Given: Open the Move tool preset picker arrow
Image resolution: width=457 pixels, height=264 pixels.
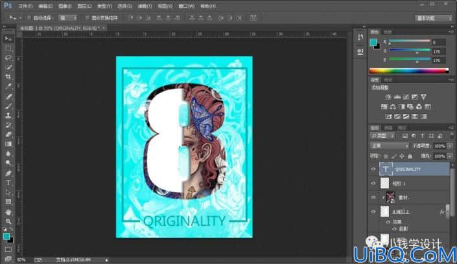Looking at the screenshot, I should tap(20, 17).
